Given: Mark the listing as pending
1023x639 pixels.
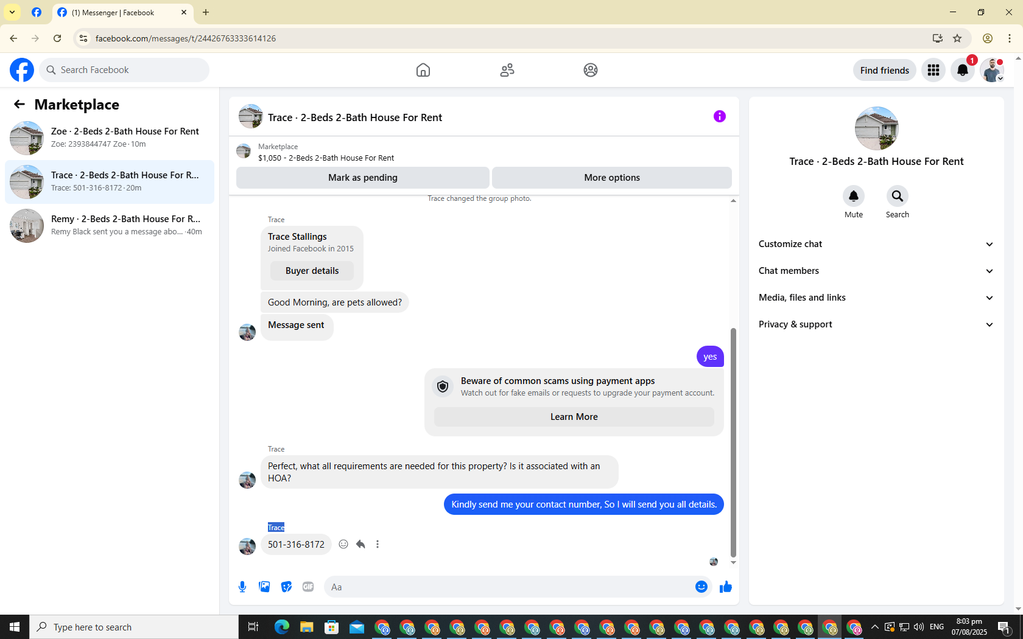Looking at the screenshot, I should [363, 178].
